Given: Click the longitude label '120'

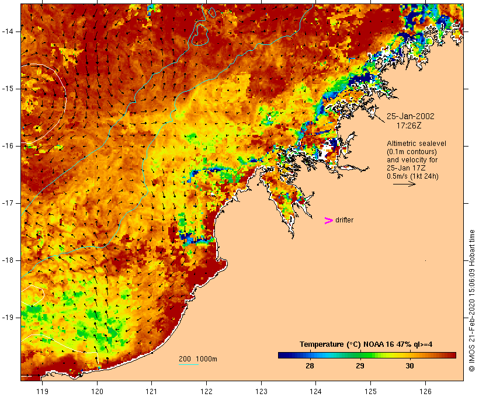Looking at the screenshot, I should pyautogui.click(x=97, y=391).
